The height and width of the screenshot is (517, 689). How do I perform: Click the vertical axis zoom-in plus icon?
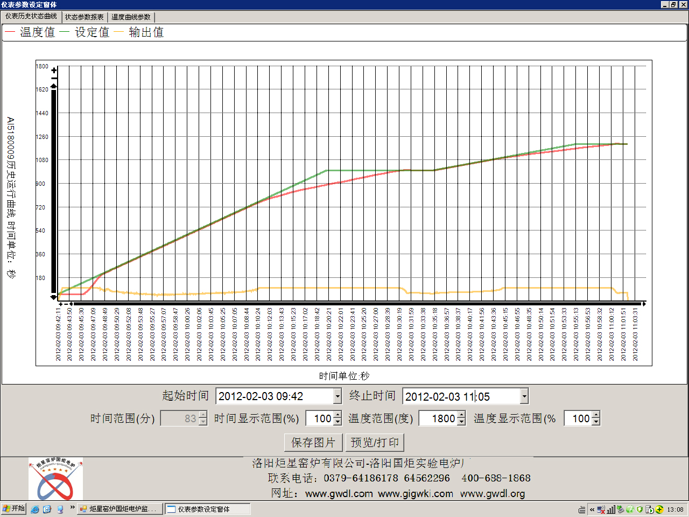[54, 70]
